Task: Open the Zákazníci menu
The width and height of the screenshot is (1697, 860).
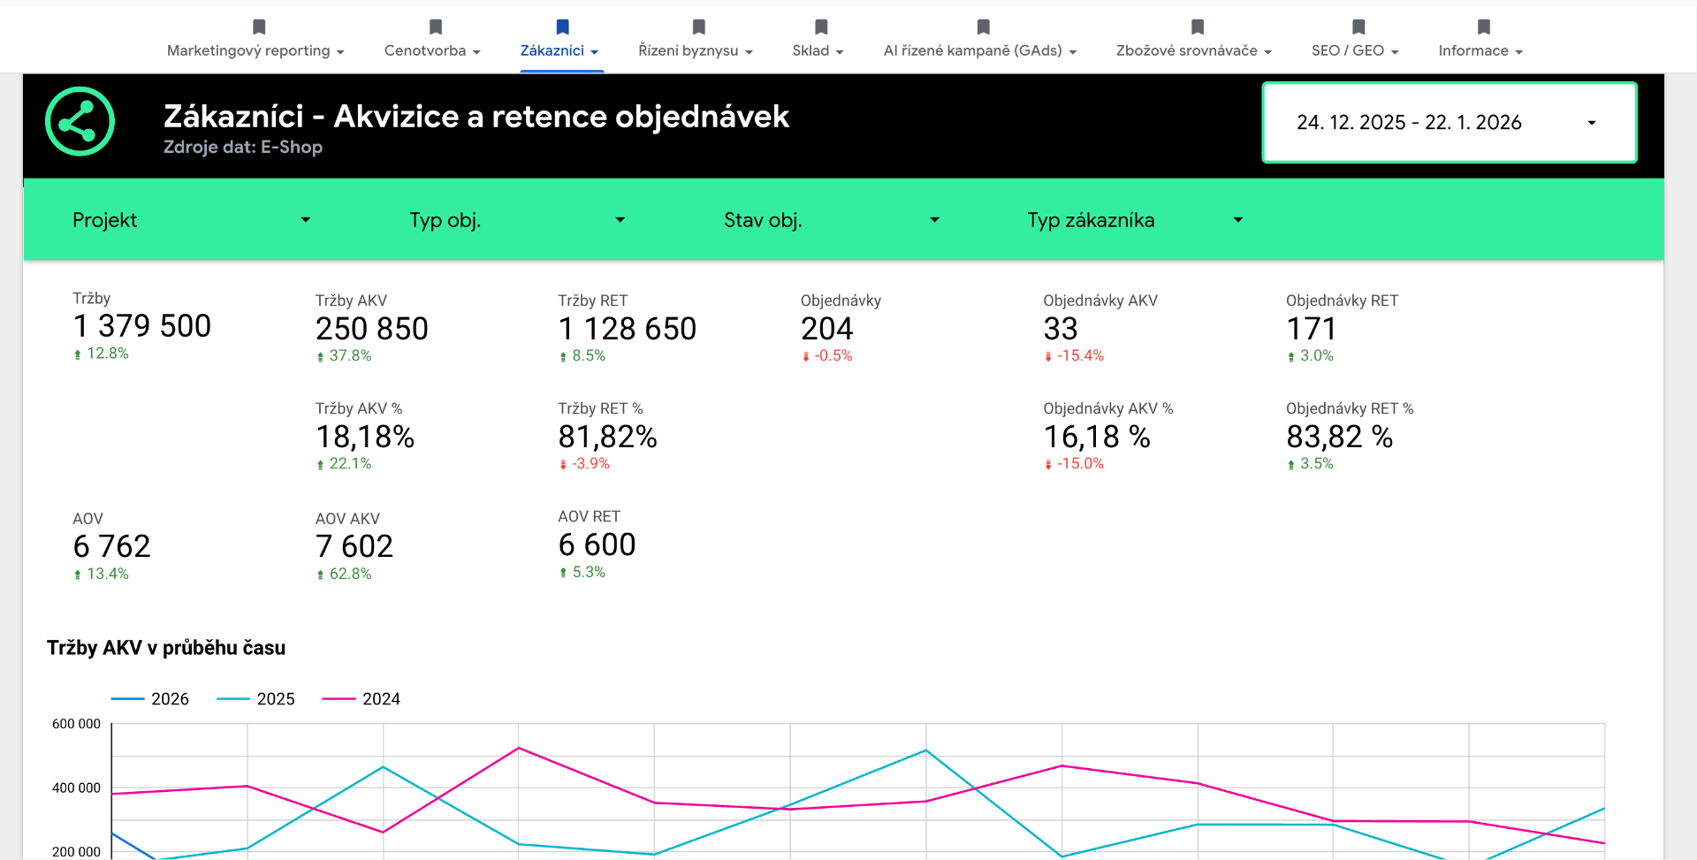Action: tap(559, 50)
